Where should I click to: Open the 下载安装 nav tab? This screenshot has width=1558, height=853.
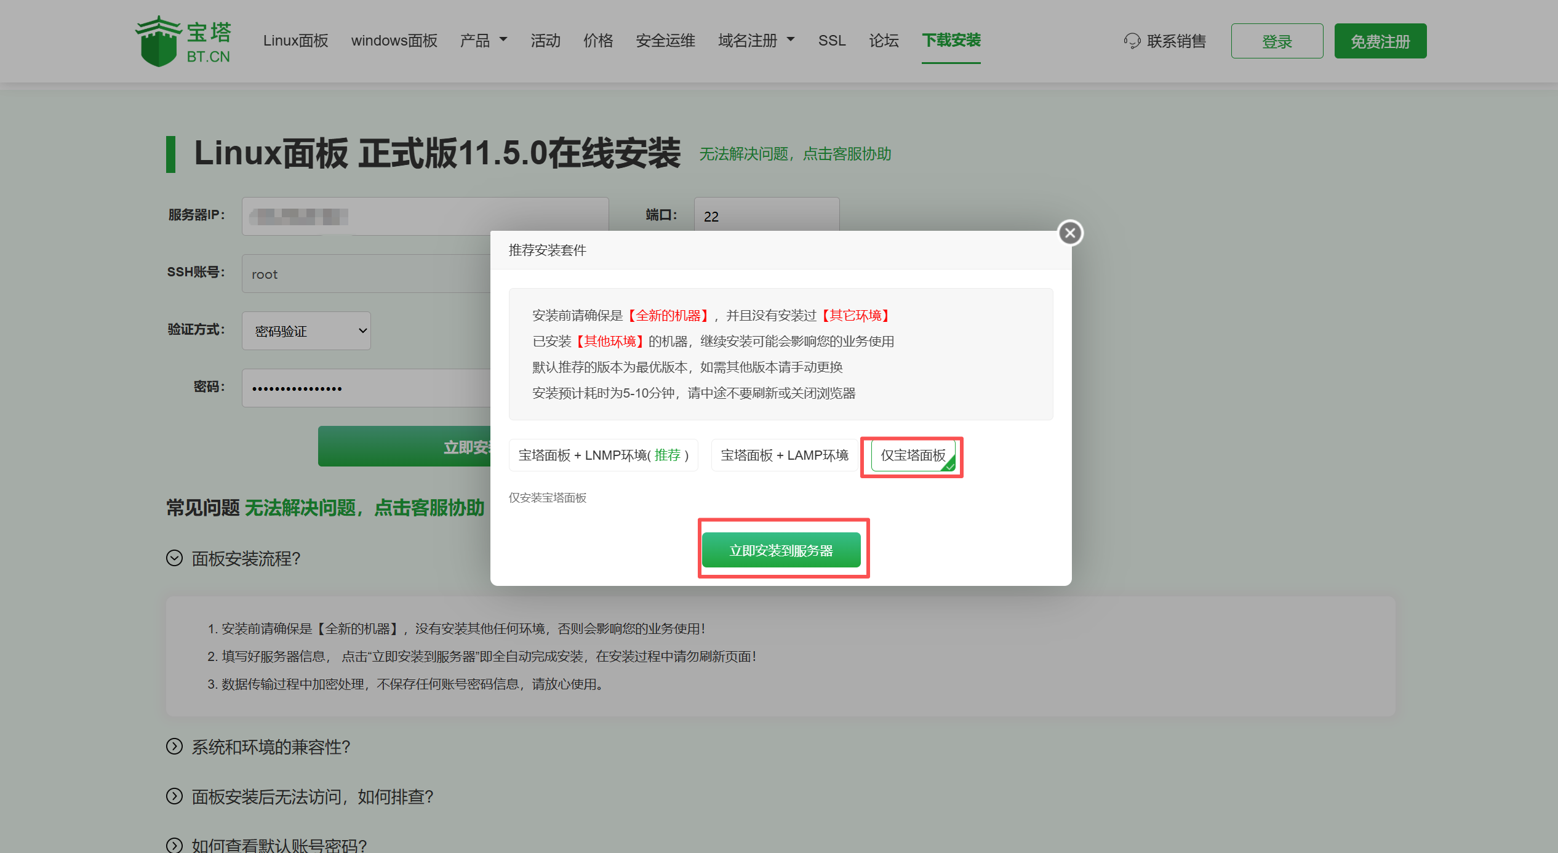point(951,41)
